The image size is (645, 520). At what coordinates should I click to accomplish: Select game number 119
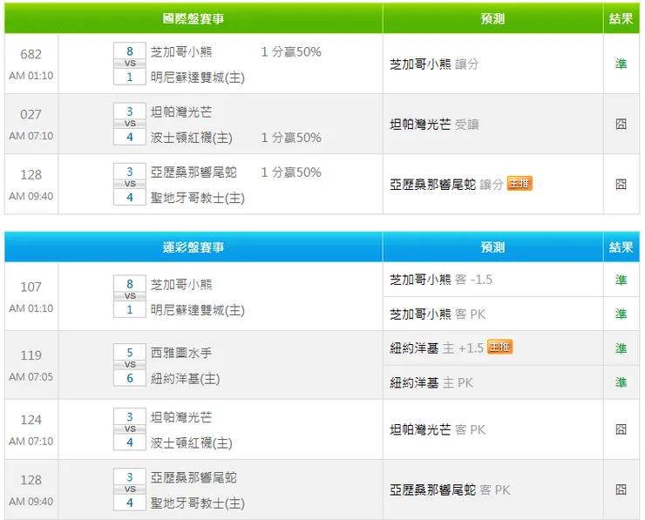click(x=31, y=355)
